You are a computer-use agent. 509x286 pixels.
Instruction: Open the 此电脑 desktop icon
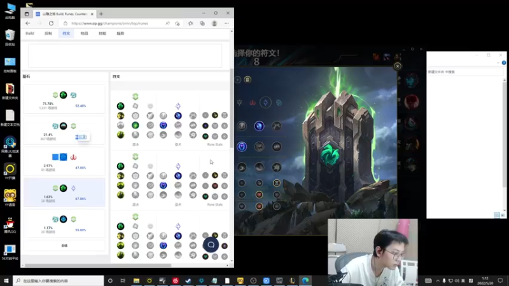(x=10, y=11)
